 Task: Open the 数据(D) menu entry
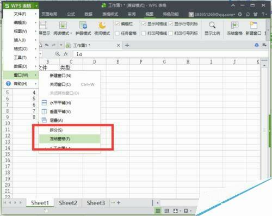[21, 66]
